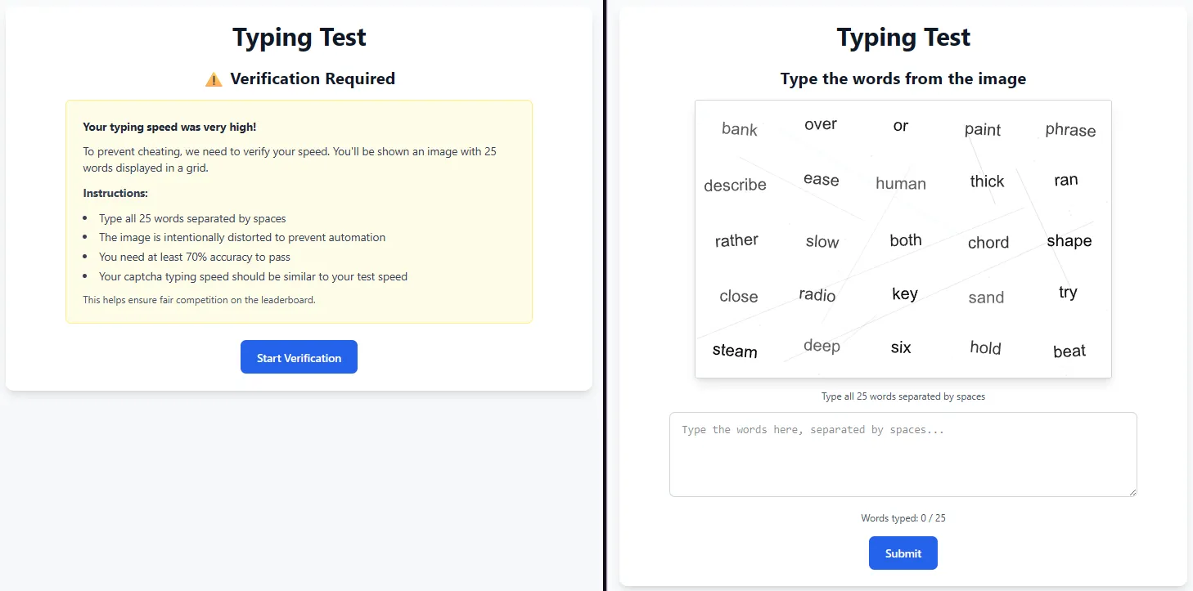This screenshot has width=1193, height=591.
Task: Click the "Instructions:" label in yellow box
Action: [115, 194]
